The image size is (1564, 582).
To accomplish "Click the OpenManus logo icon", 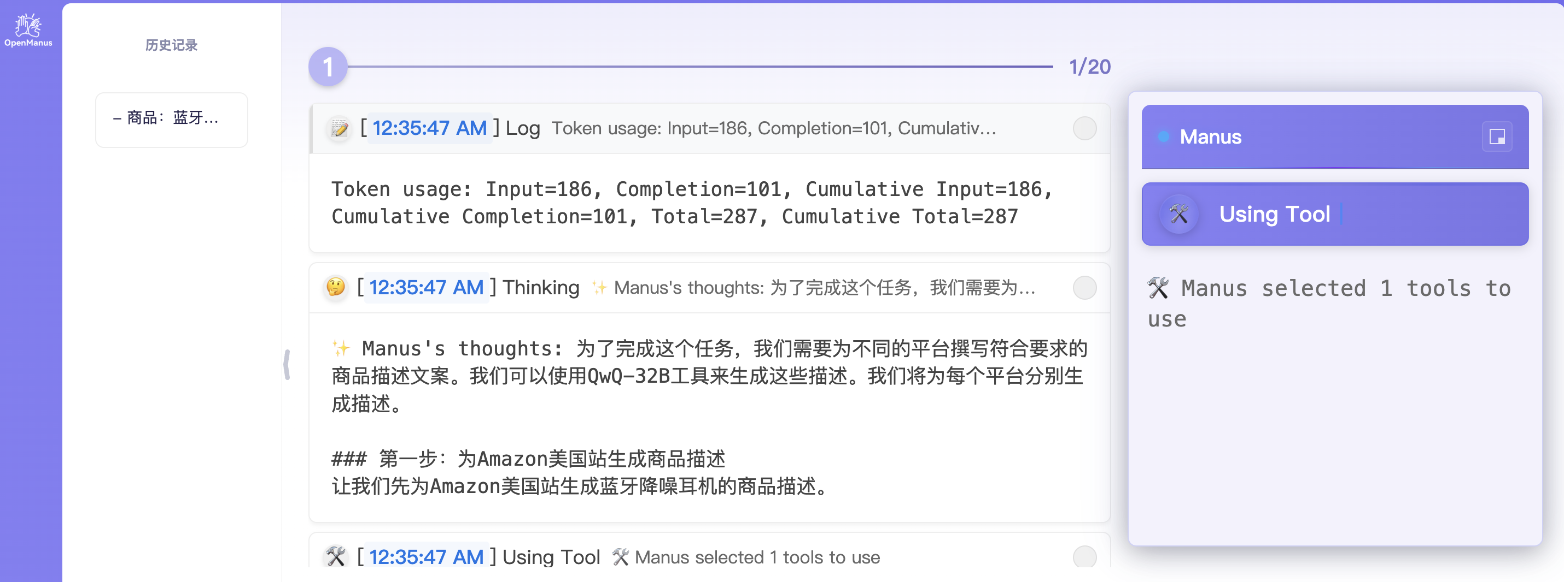I will pyautogui.click(x=28, y=29).
